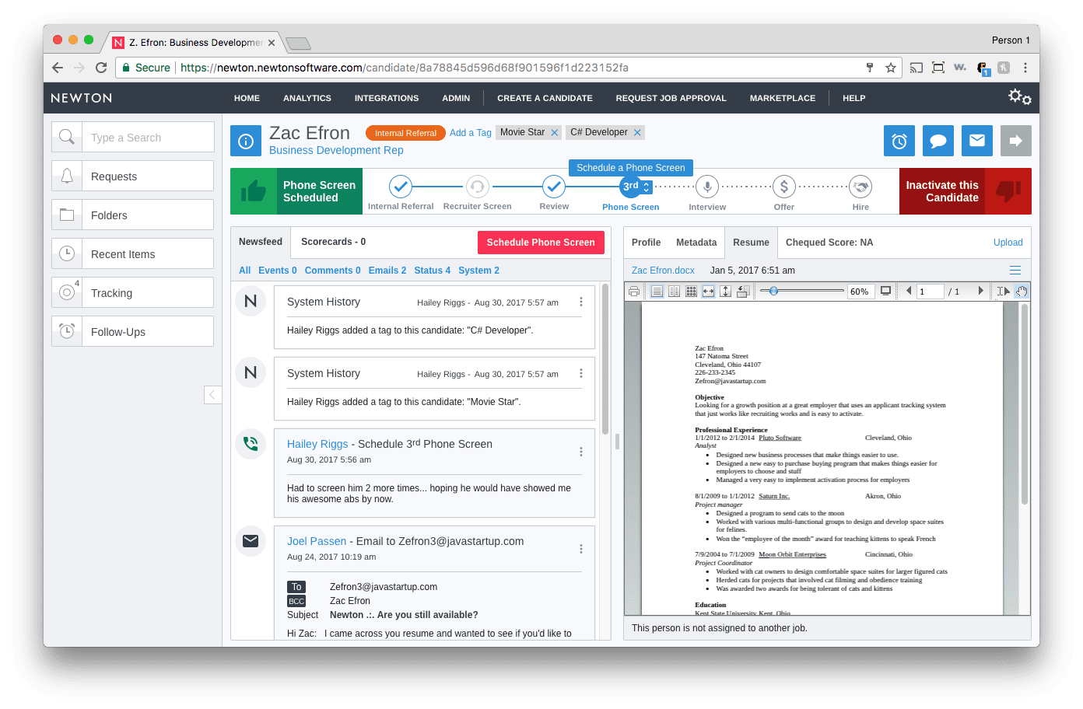Open the Emails 2 filter in the Newsfeed
This screenshot has width=1083, height=709.
[386, 270]
